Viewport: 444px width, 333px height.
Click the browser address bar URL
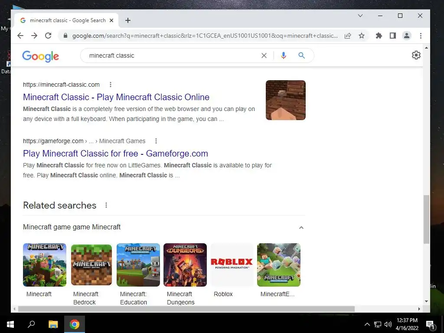(x=205, y=36)
